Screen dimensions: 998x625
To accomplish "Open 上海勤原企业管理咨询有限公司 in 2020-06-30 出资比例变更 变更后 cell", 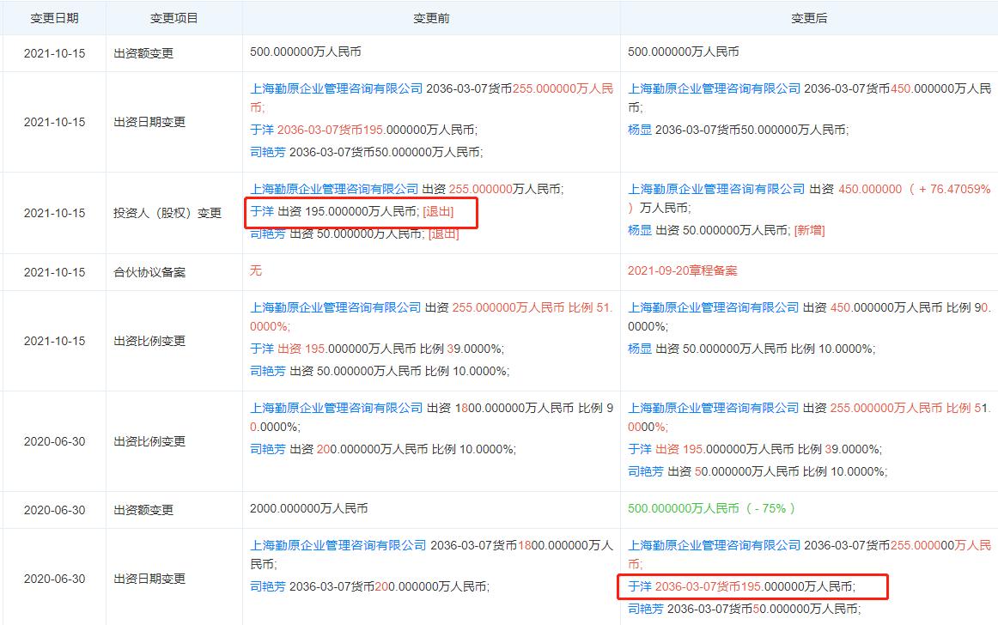I will coord(714,408).
